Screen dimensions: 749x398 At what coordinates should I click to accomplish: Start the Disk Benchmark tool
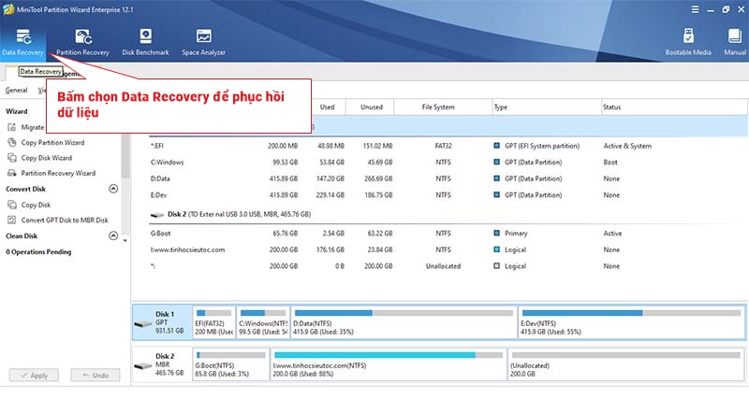(x=145, y=42)
